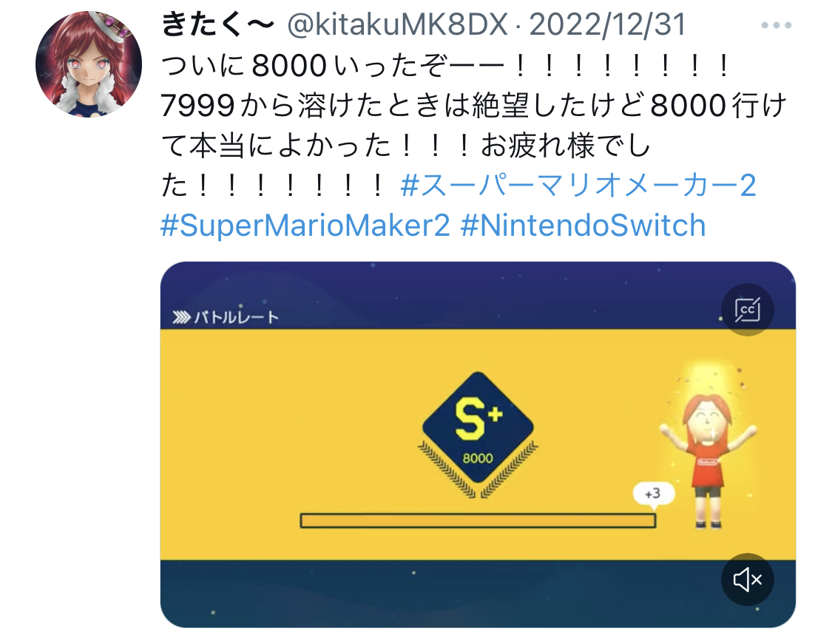The image size is (832, 638).
Task: Click the arrow icon beside バトルレート
Action: [181, 318]
